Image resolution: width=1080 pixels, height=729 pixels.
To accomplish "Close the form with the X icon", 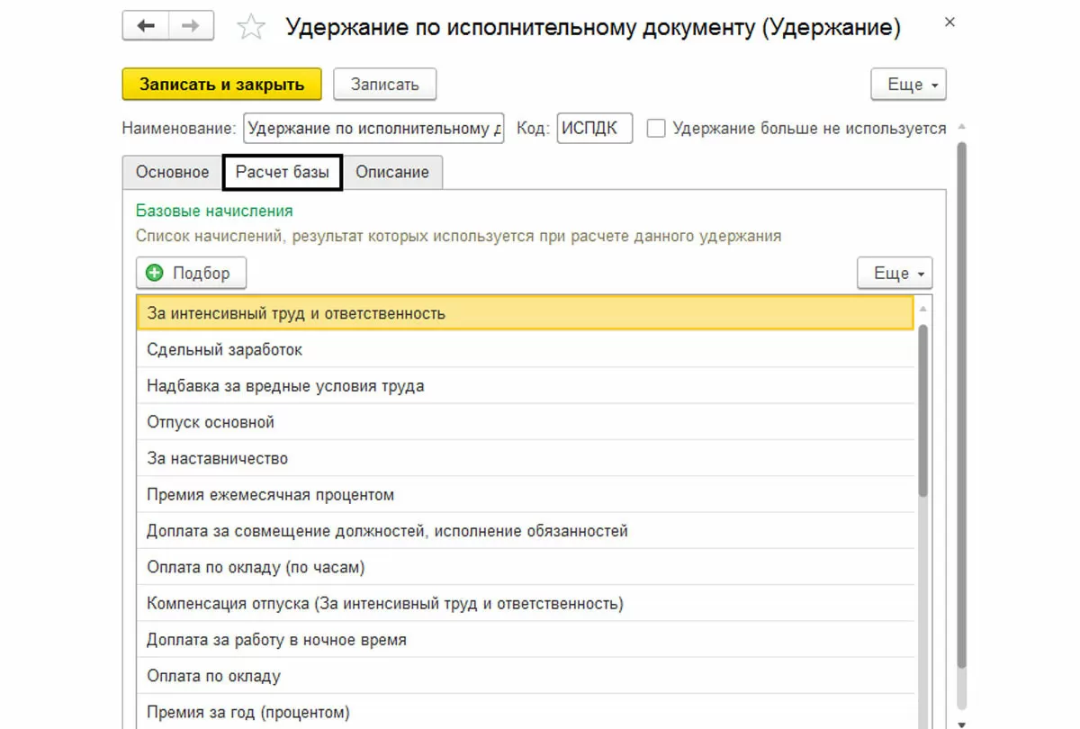I will (949, 24).
